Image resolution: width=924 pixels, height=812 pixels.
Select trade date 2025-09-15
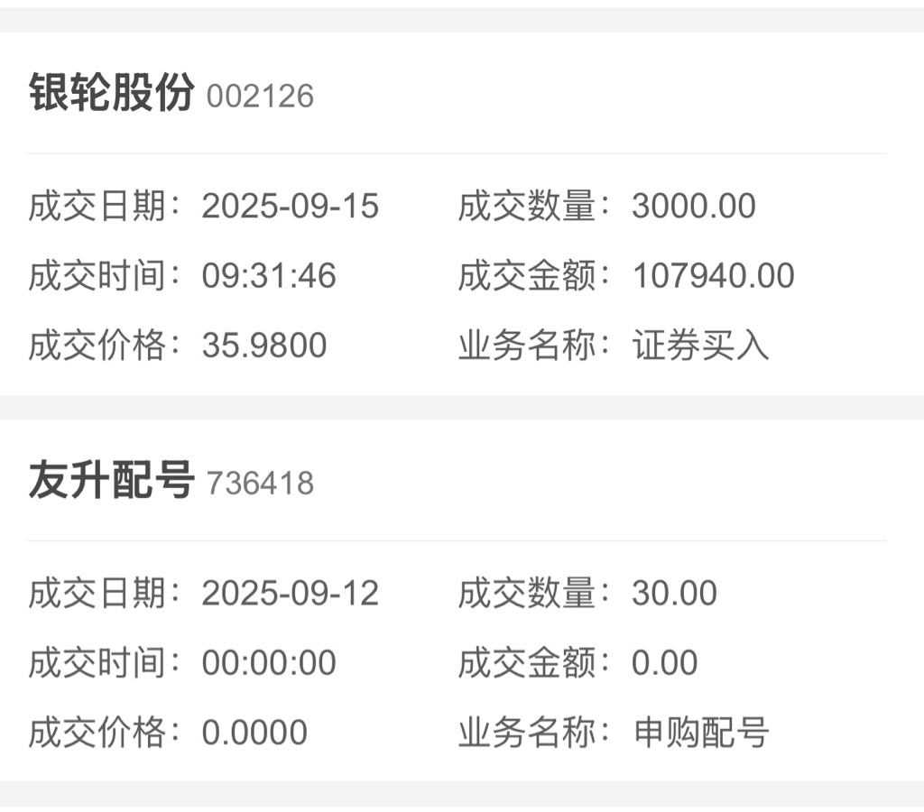290,206
